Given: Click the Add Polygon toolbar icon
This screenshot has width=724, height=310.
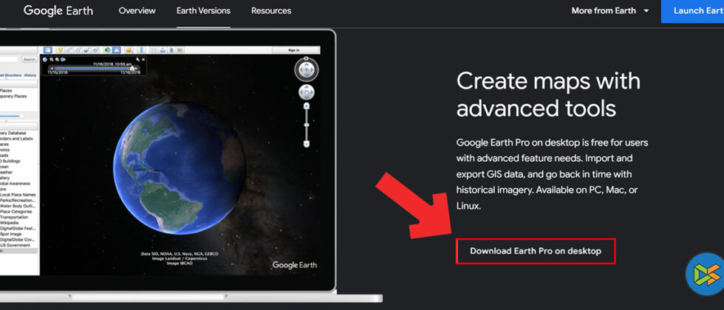Looking at the screenshot, I should click(69, 50).
